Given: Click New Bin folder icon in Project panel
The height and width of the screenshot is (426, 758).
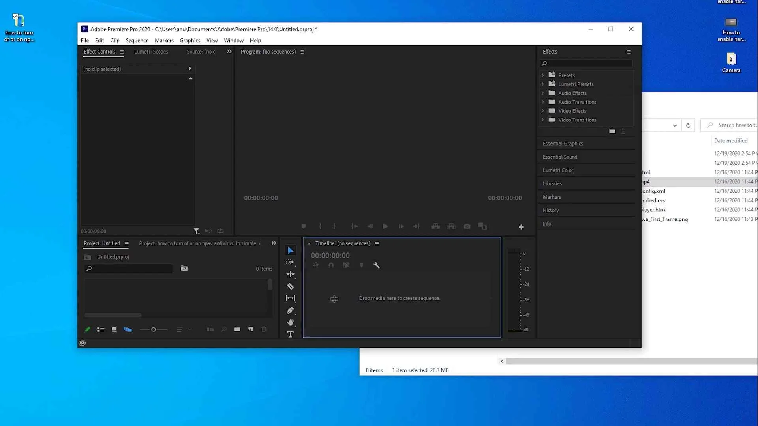Looking at the screenshot, I should pyautogui.click(x=237, y=329).
